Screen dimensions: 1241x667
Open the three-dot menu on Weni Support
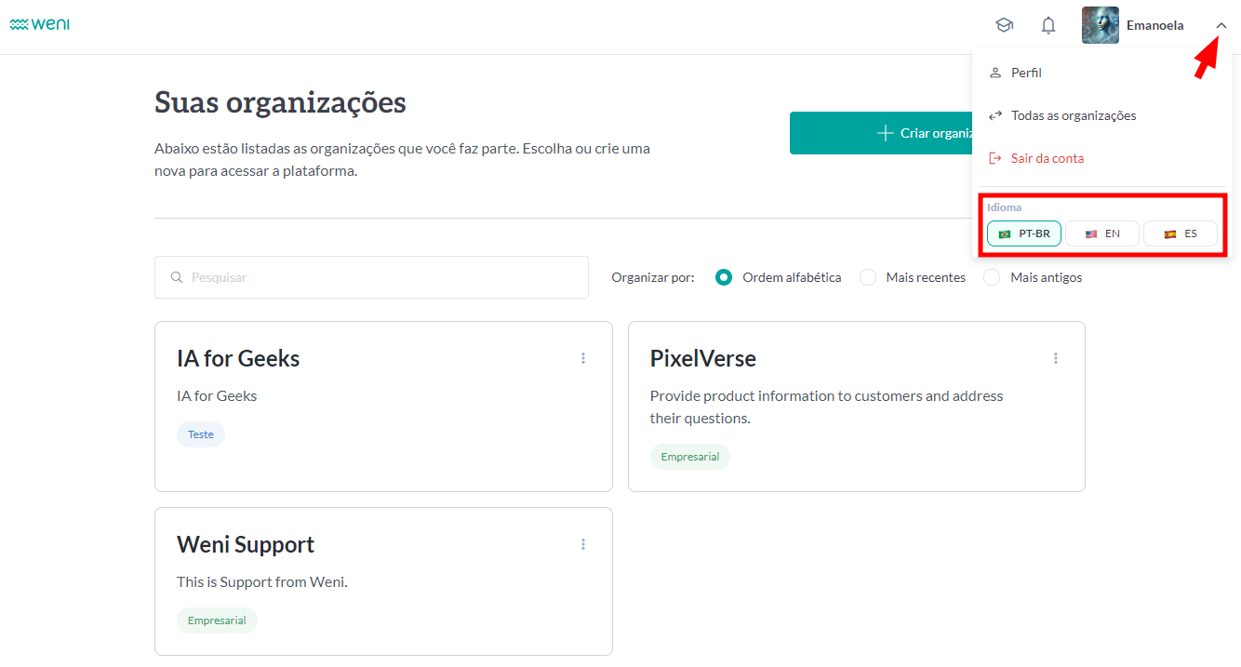(583, 543)
